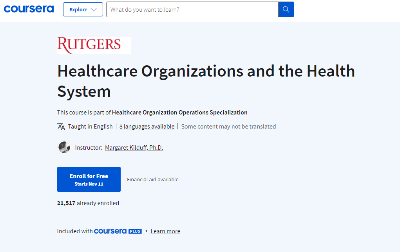Open Margaret Kilduff's instructor page
This screenshot has width=400, height=252.
click(134, 147)
